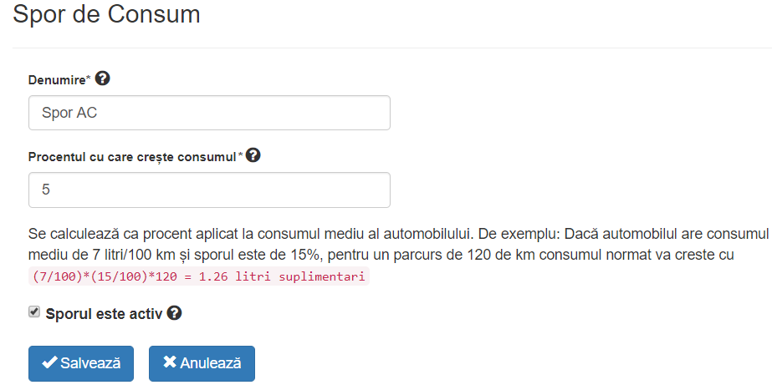Click the asterisk after crește consumul label

[x=241, y=155]
